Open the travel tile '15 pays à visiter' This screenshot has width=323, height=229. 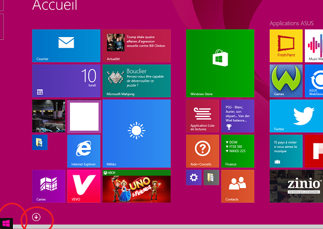click(286, 151)
